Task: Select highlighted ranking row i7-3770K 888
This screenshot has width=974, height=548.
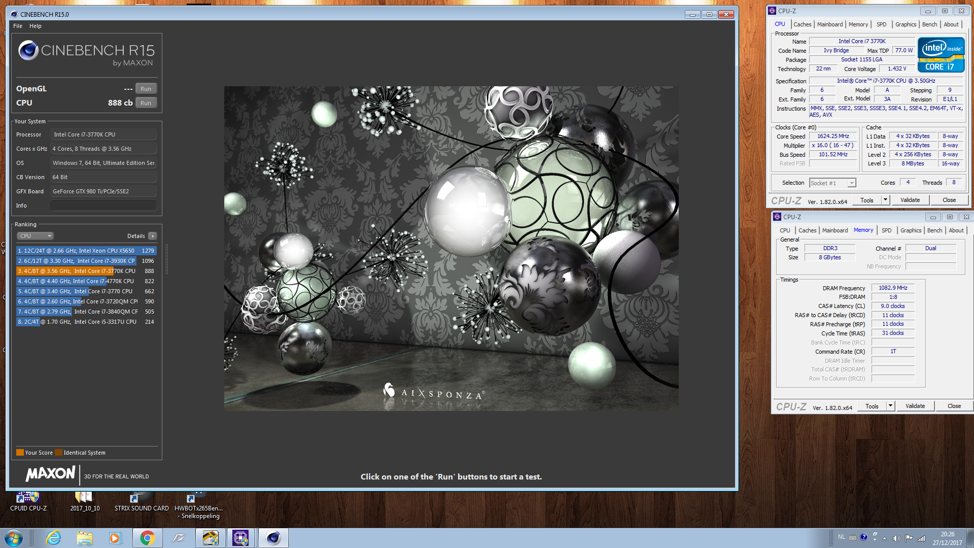Action: (86, 271)
